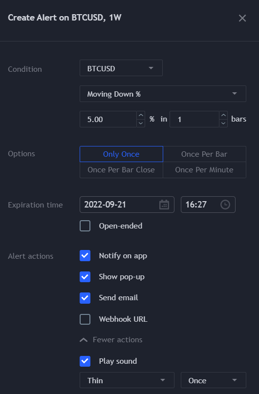The width and height of the screenshot is (259, 394).
Task: Click the bars count field showing 1
Action: pos(194,119)
